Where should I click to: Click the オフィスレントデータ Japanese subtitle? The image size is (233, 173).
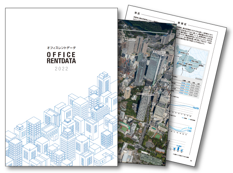coord(61,48)
